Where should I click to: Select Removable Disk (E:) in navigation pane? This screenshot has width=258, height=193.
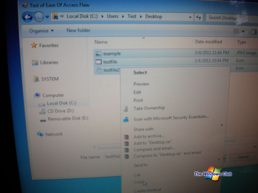tap(68, 118)
